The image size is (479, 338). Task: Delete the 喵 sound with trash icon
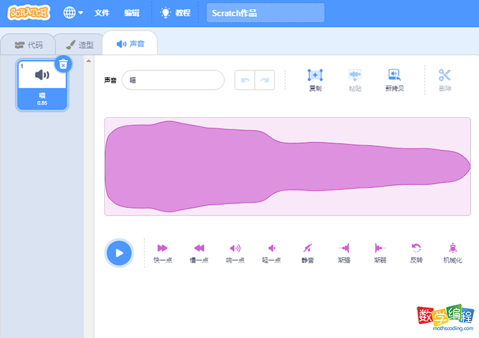(x=63, y=64)
